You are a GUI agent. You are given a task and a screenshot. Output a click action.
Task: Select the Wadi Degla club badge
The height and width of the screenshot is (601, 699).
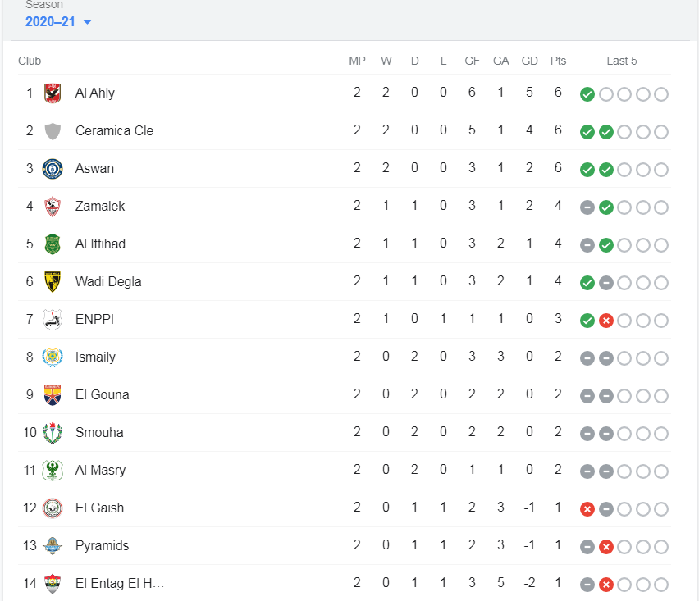coord(53,282)
